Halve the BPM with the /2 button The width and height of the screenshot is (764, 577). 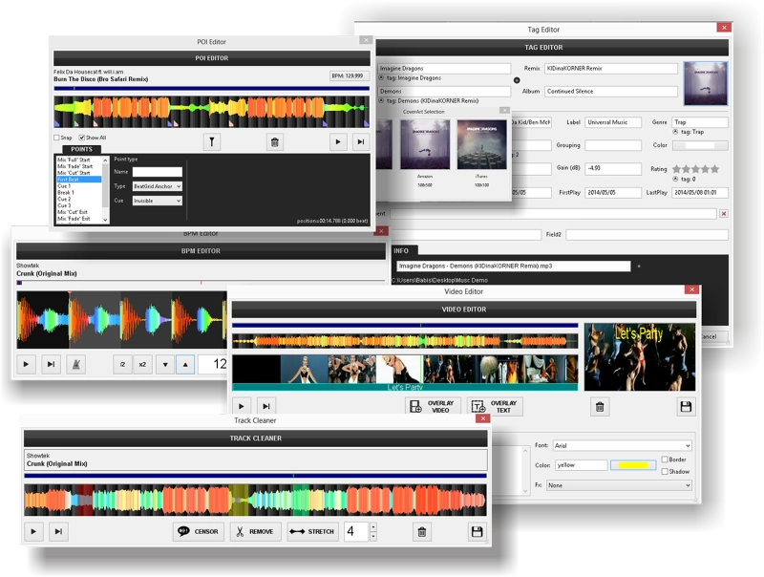pos(123,364)
